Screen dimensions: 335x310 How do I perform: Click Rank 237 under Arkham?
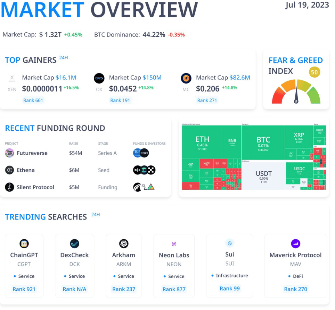click(124, 289)
